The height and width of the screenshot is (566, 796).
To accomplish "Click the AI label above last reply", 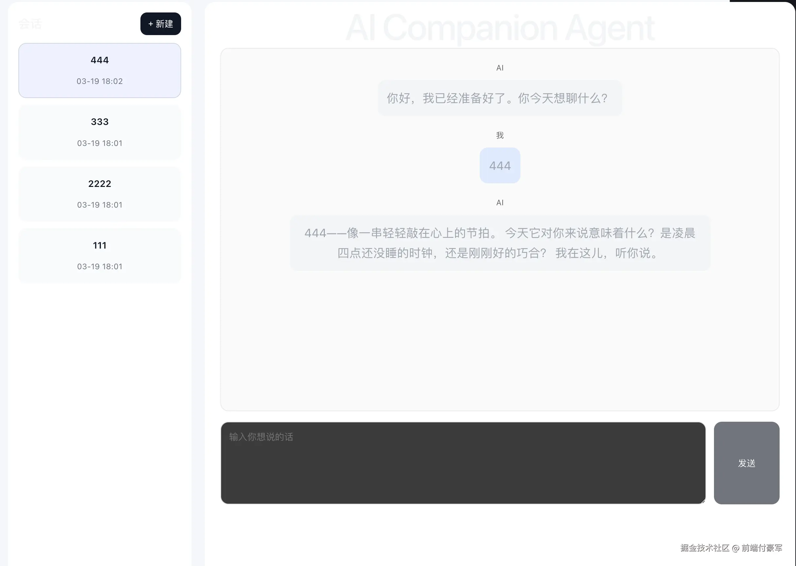I will 500,202.
